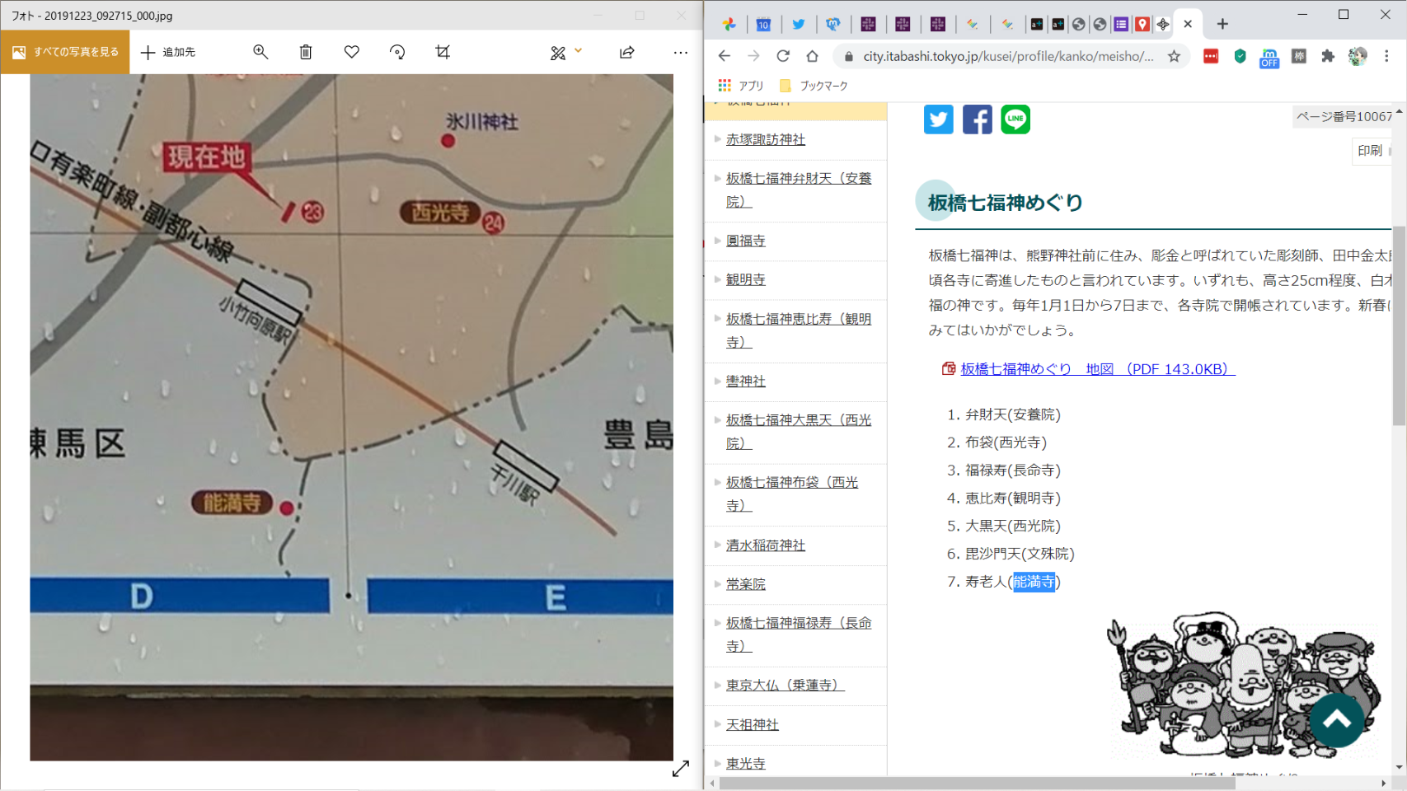
Task: Open the 板橋七福神めぐり 地図 PDF link
Action: pyautogui.click(x=1097, y=369)
